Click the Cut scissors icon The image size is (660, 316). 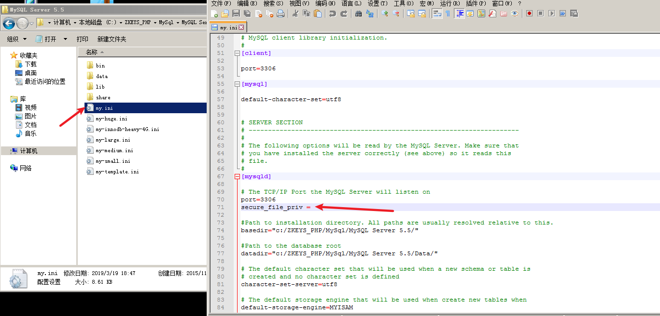[x=295, y=13]
